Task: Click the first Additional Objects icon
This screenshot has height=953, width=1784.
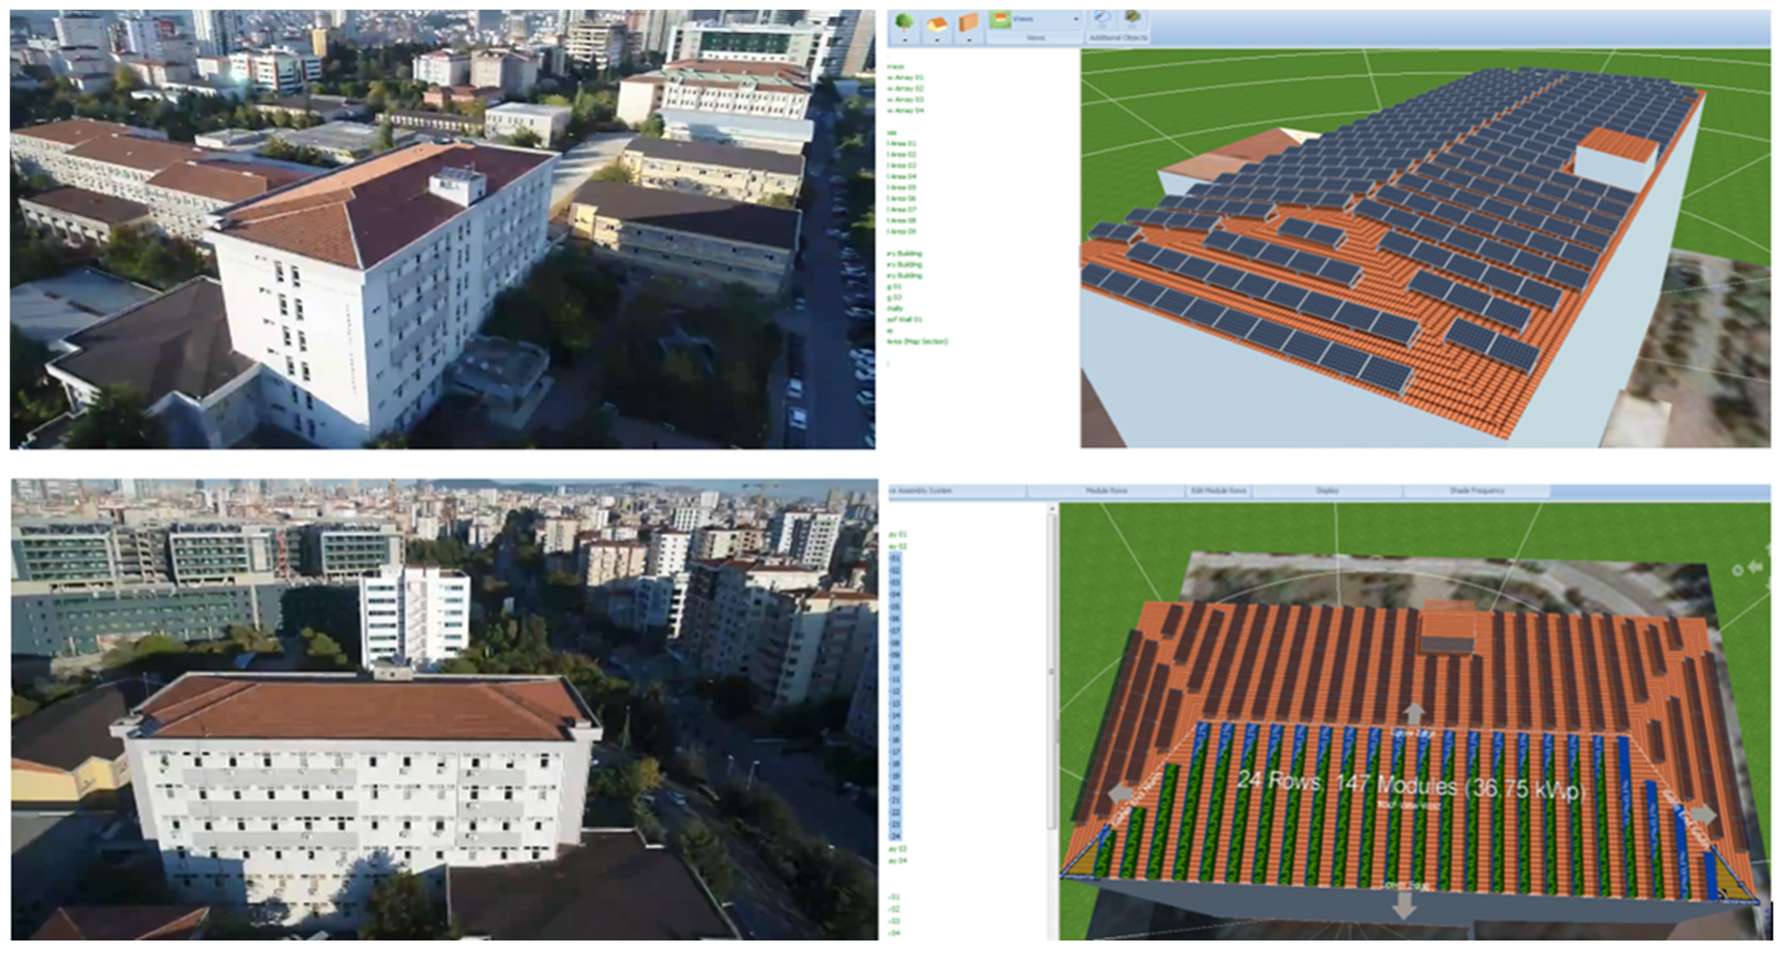Action: point(1103,18)
